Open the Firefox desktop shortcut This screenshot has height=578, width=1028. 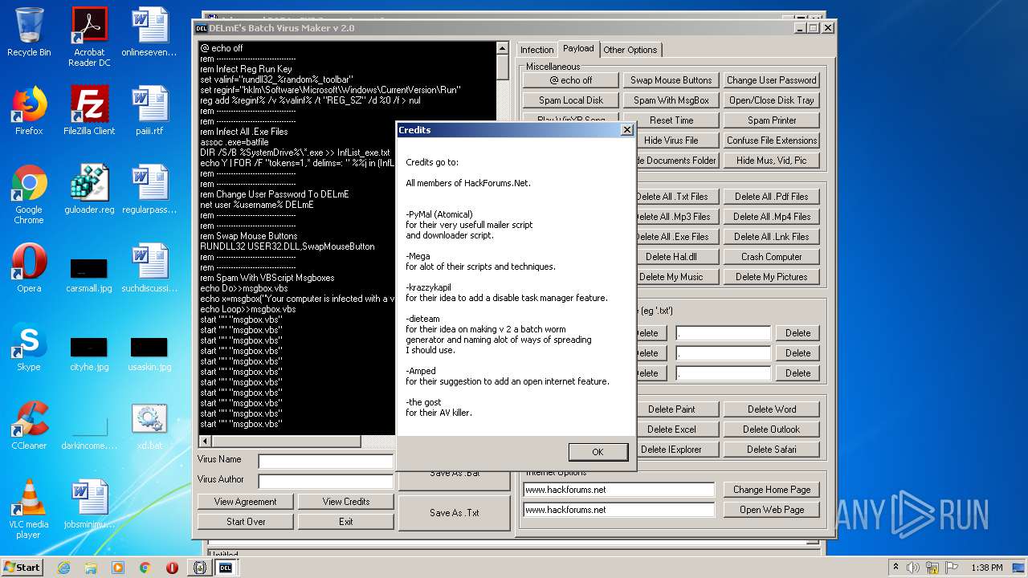coord(29,111)
